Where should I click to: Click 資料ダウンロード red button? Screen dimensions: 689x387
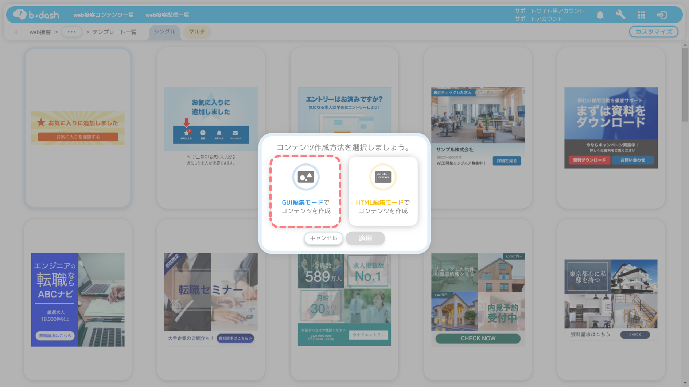589,160
